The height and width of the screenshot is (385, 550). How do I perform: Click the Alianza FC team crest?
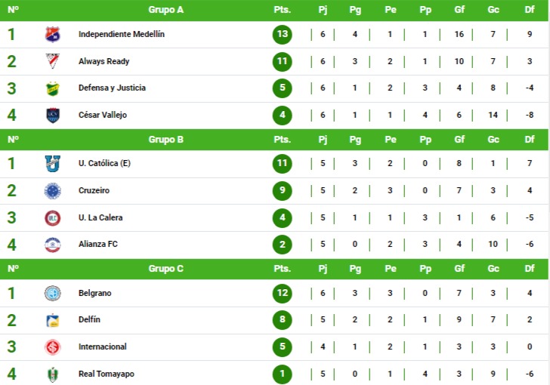click(52, 245)
